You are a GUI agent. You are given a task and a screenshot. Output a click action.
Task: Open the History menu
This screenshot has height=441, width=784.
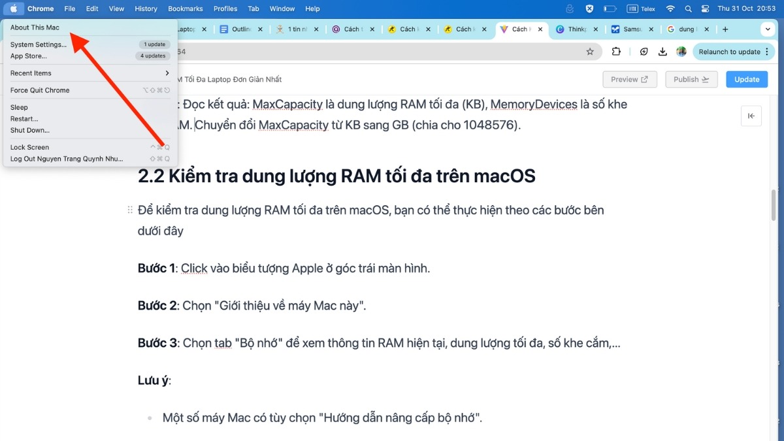click(146, 8)
